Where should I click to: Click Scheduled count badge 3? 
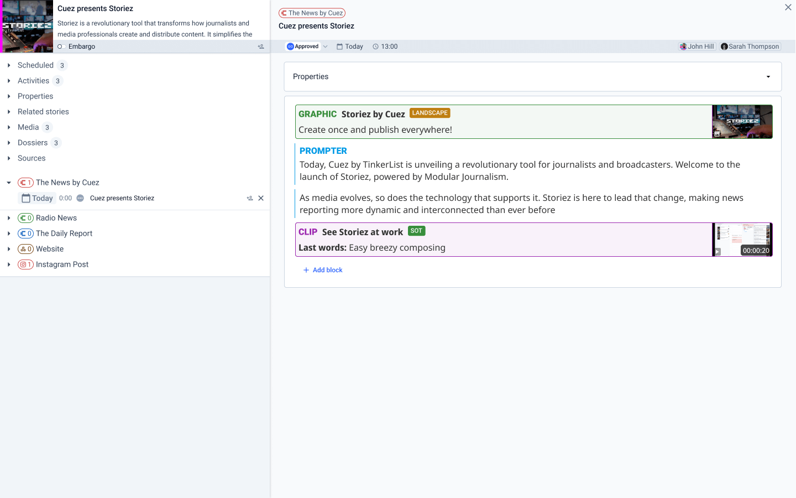(x=62, y=65)
